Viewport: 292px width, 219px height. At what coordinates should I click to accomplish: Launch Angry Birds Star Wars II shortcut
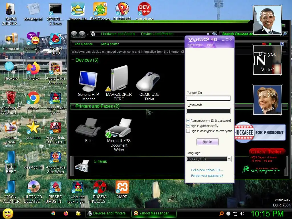point(56,133)
